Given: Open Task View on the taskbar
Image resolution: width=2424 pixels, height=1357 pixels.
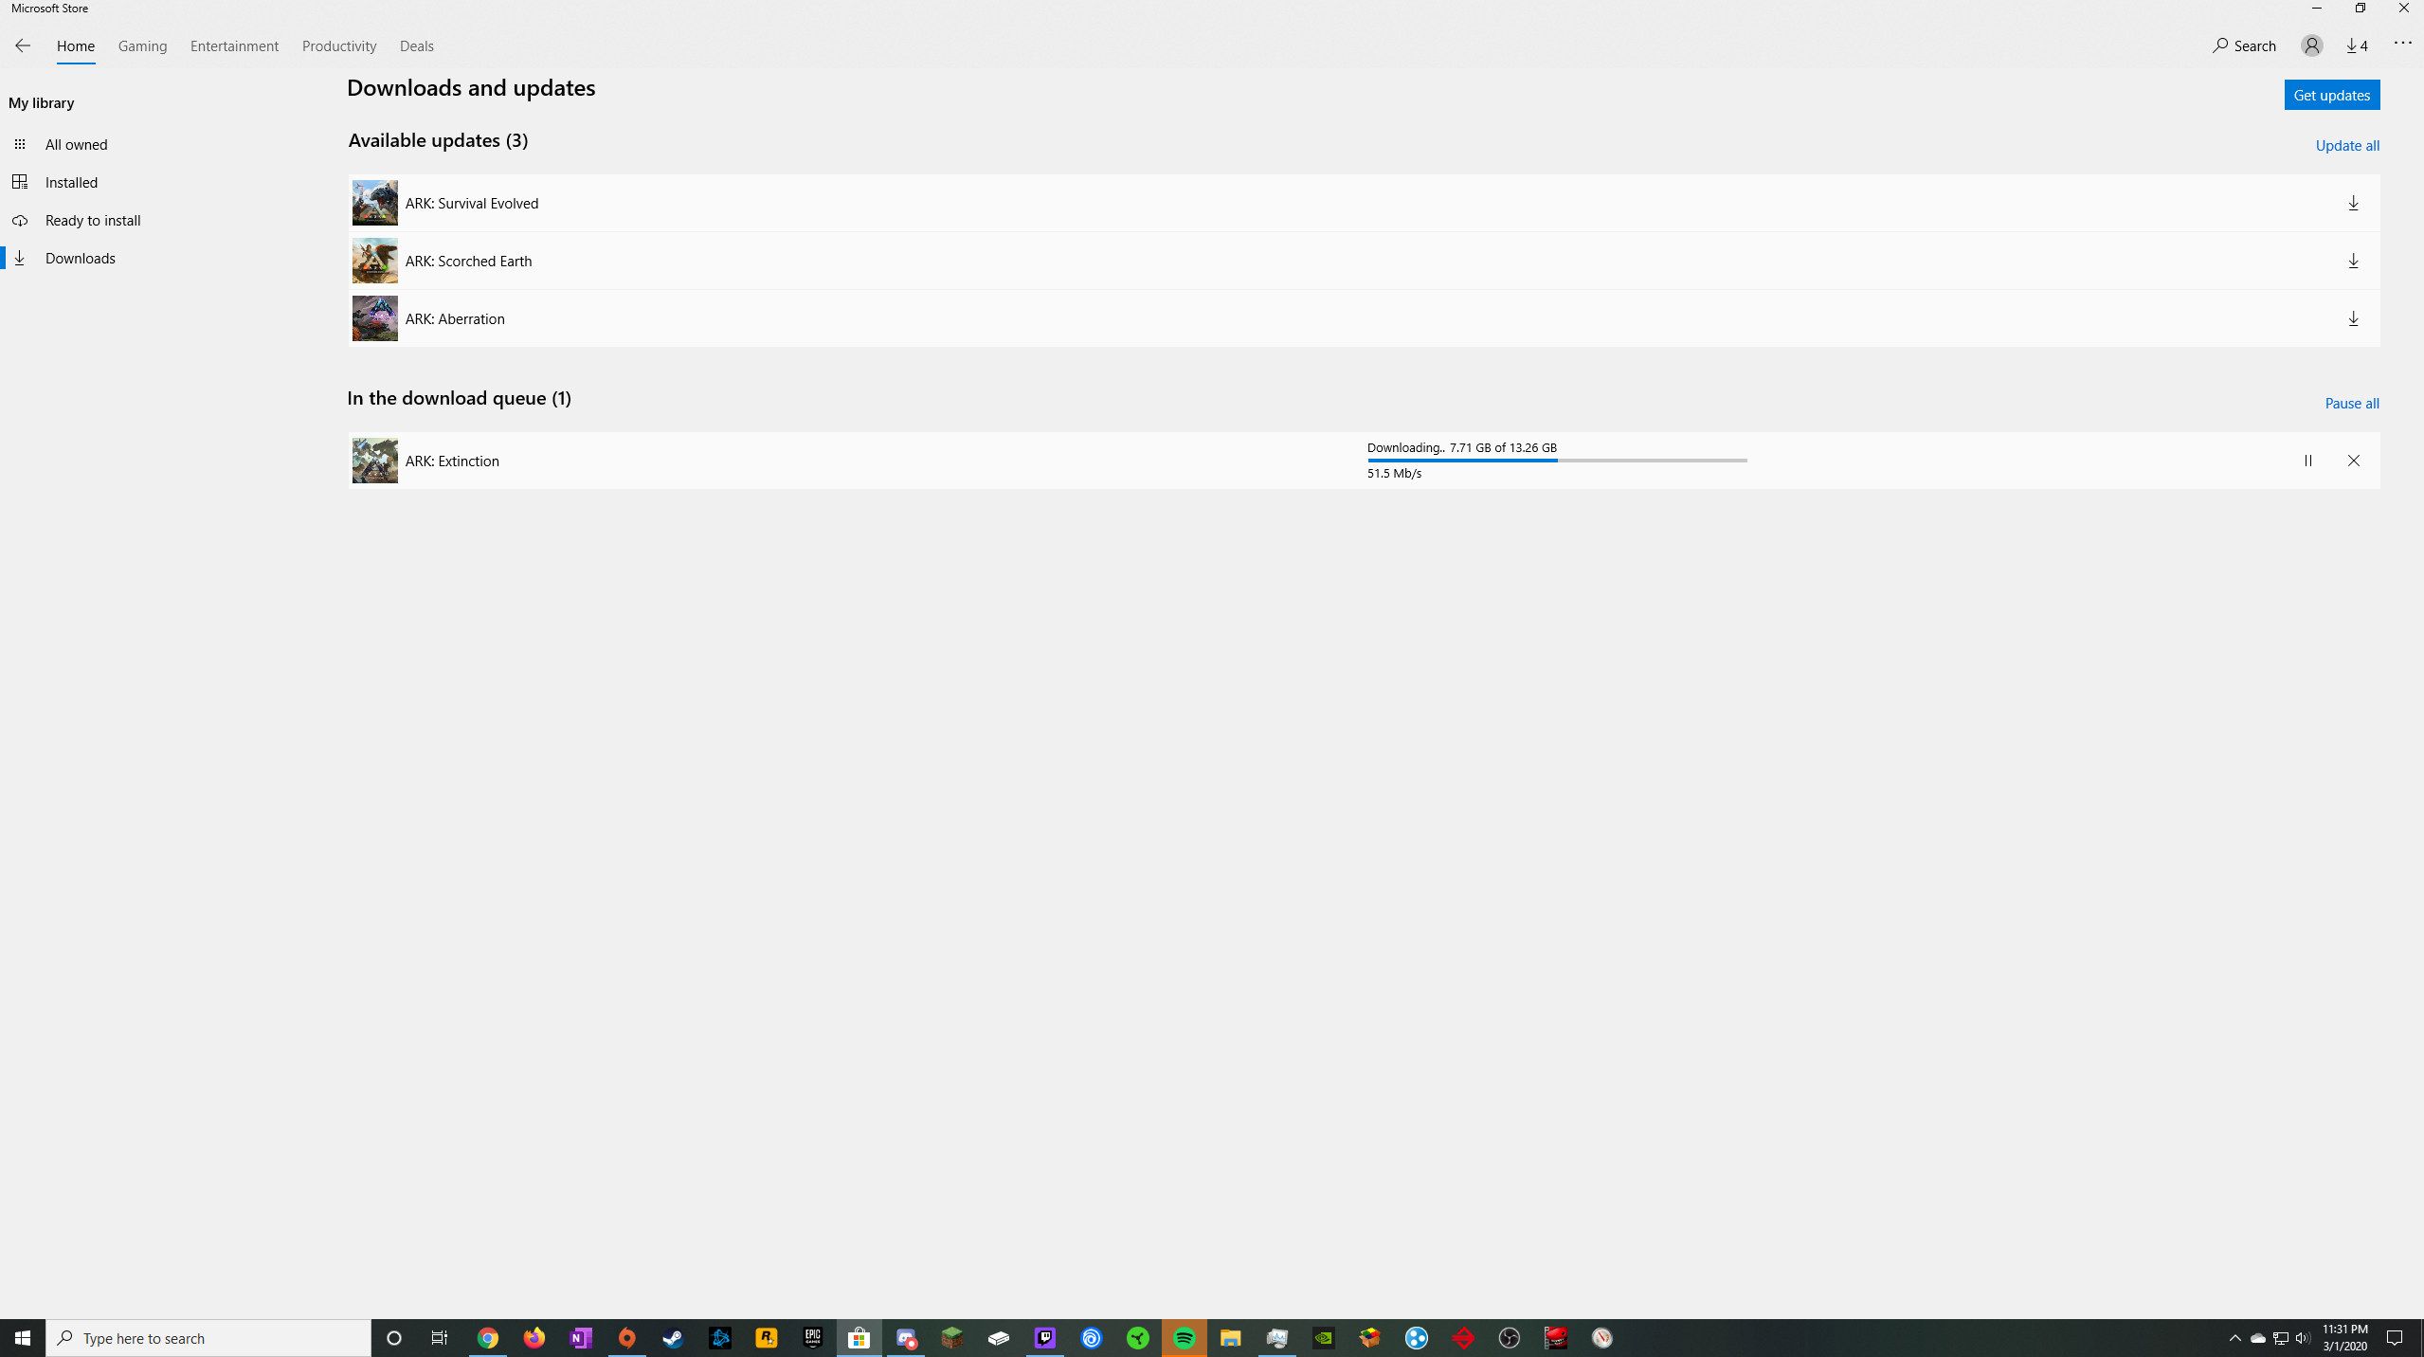Looking at the screenshot, I should click(x=440, y=1338).
